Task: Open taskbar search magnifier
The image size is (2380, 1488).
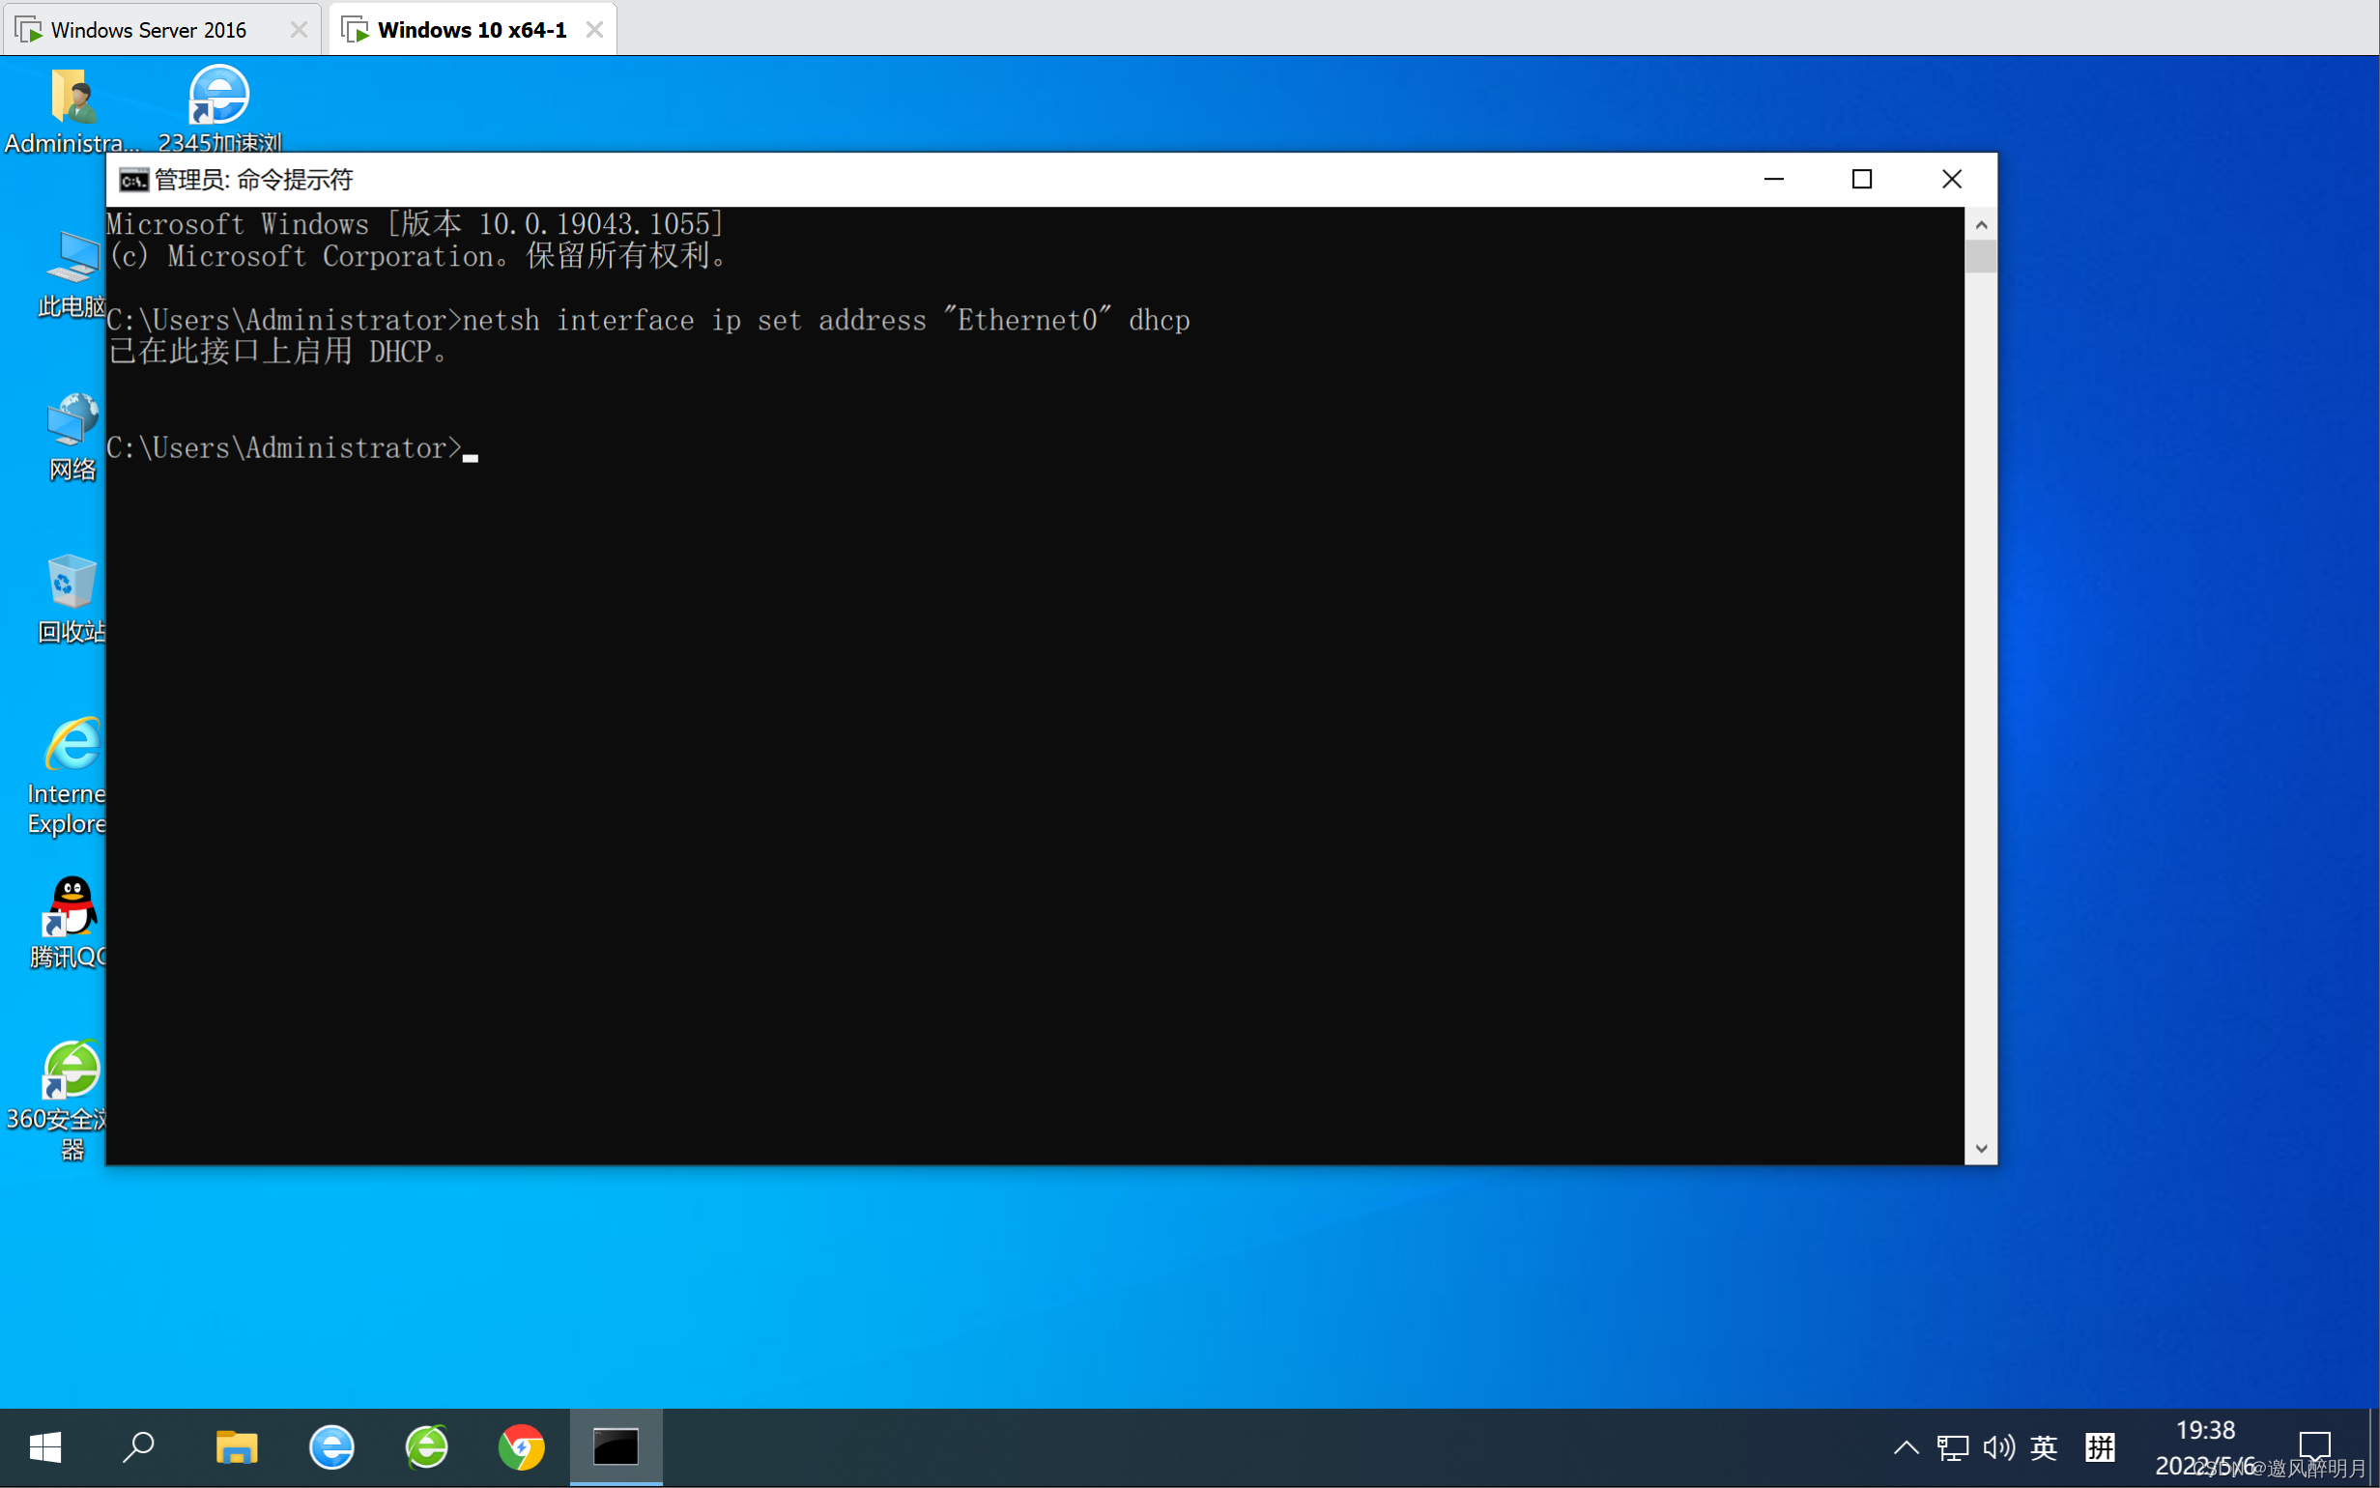Action: [x=139, y=1446]
